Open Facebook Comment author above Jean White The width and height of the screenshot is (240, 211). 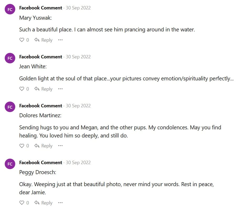(41, 57)
